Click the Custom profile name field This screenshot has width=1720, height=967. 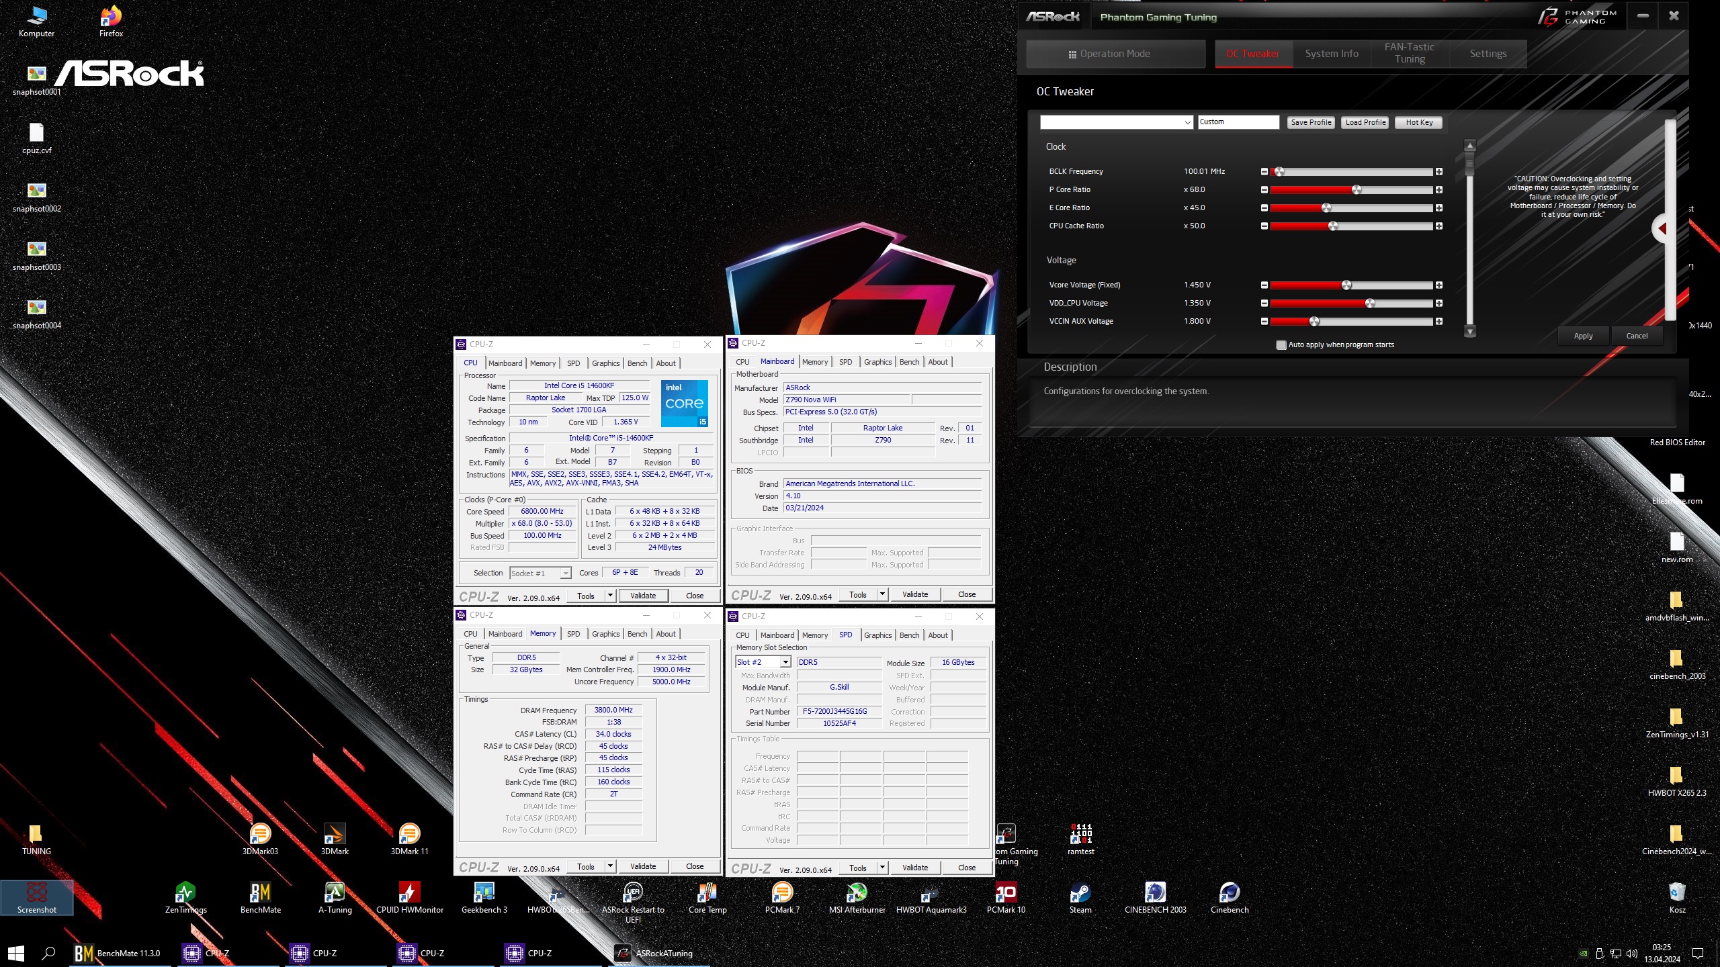click(1238, 122)
